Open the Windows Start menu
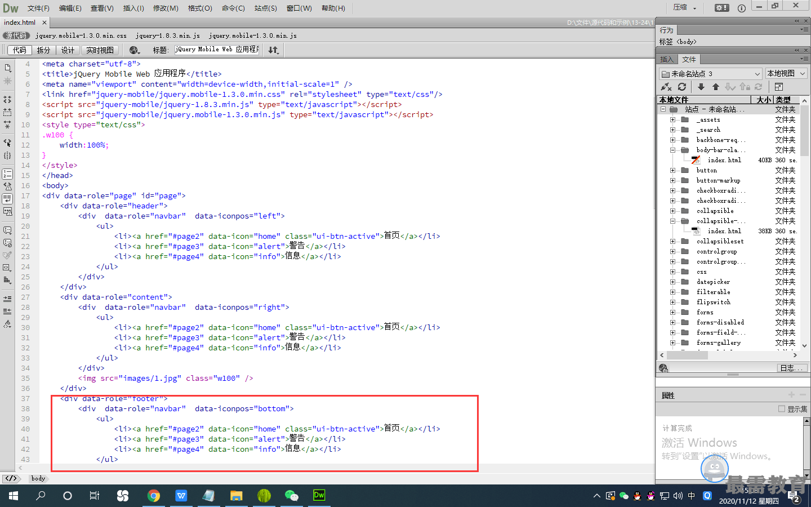The width and height of the screenshot is (811, 507). click(14, 496)
